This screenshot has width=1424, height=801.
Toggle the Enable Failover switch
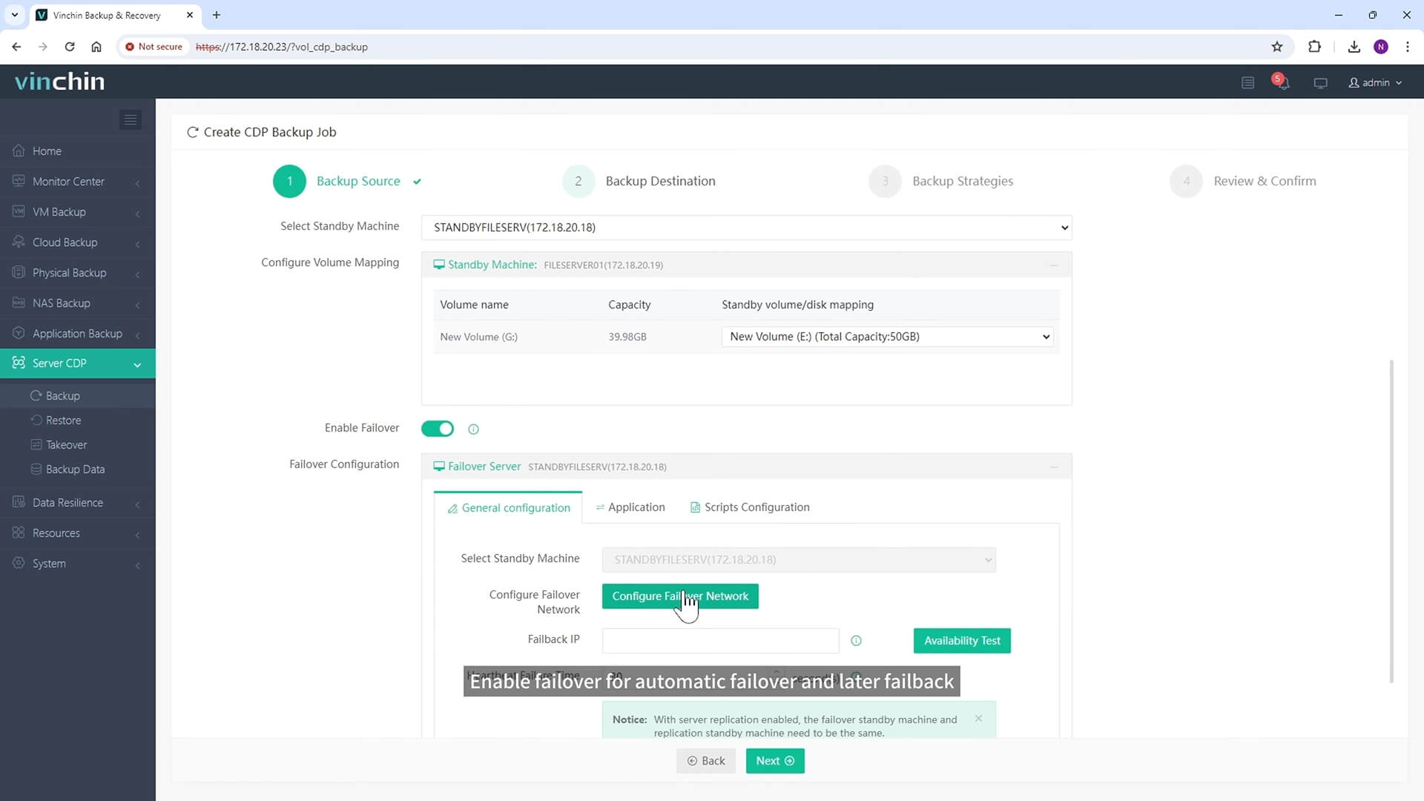(x=438, y=429)
